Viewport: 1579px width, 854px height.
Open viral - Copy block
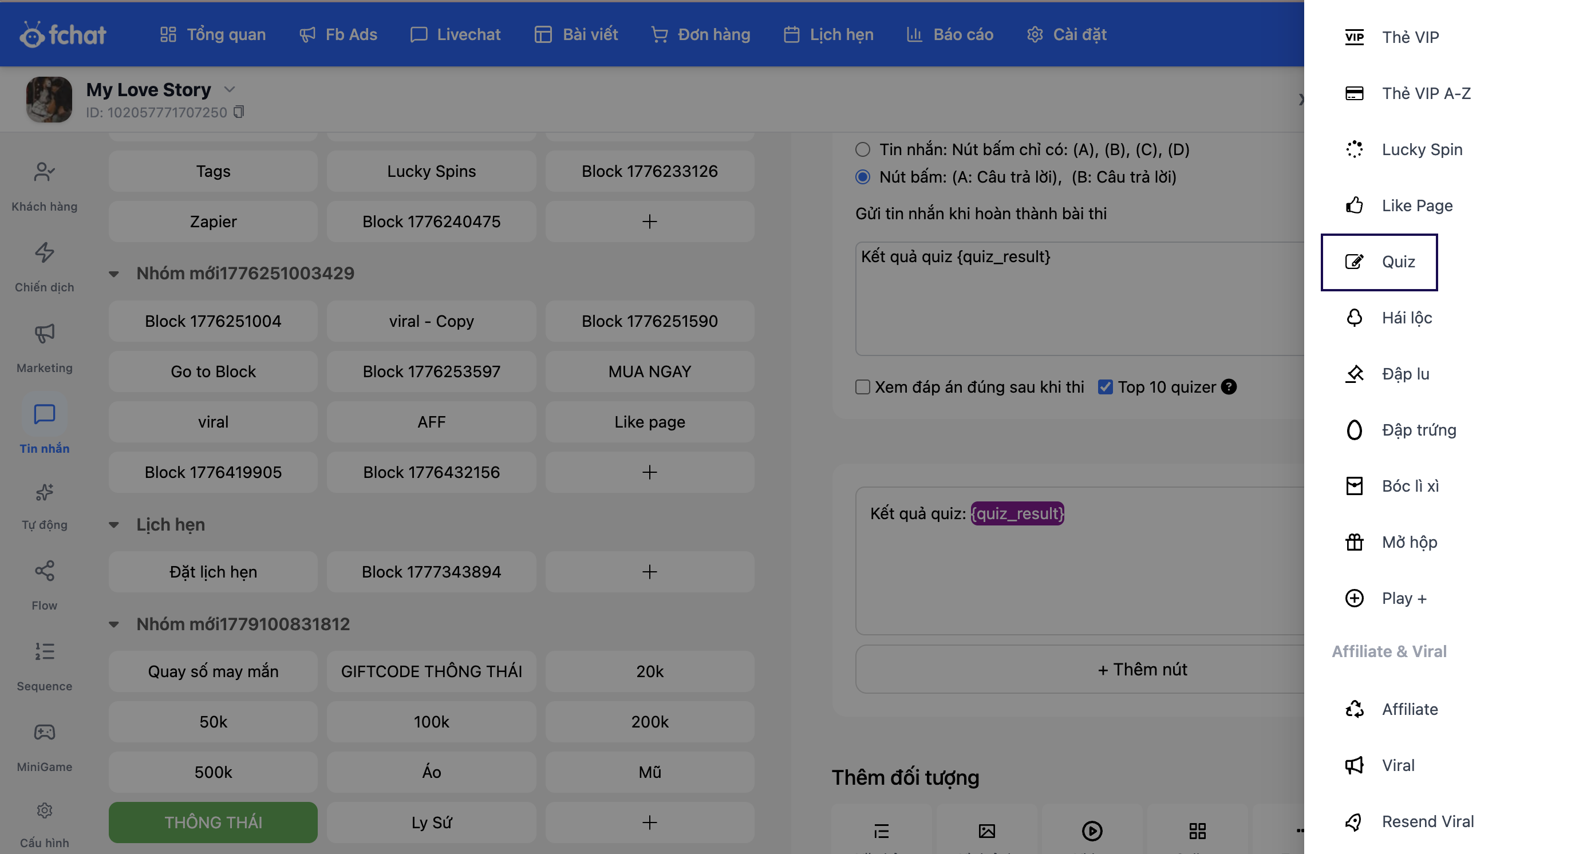431,321
